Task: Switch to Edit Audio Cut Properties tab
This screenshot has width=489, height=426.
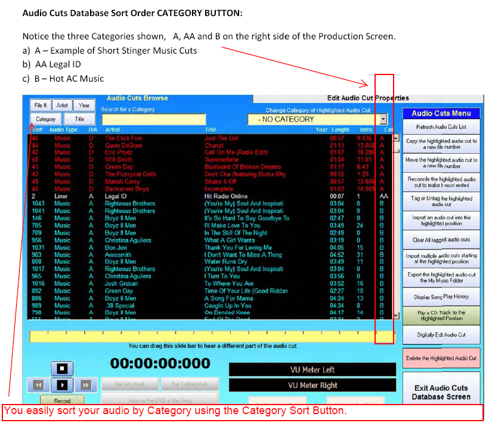Action: click(x=368, y=98)
